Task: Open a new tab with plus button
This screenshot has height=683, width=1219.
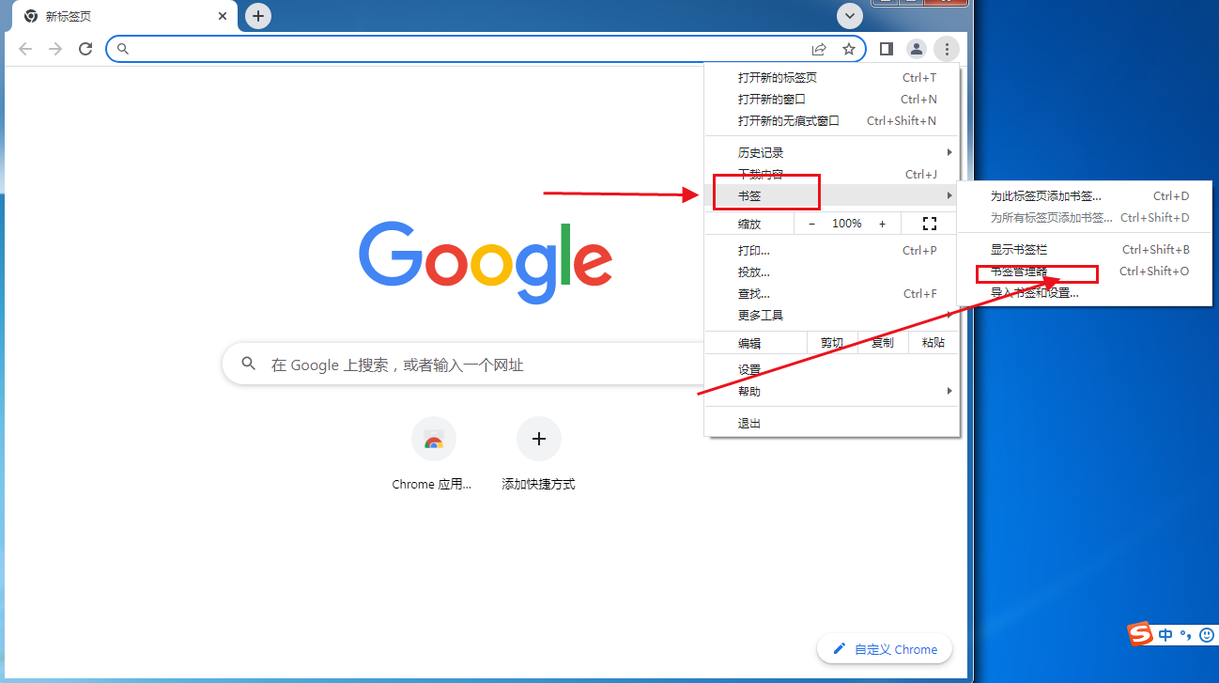Action: click(258, 16)
